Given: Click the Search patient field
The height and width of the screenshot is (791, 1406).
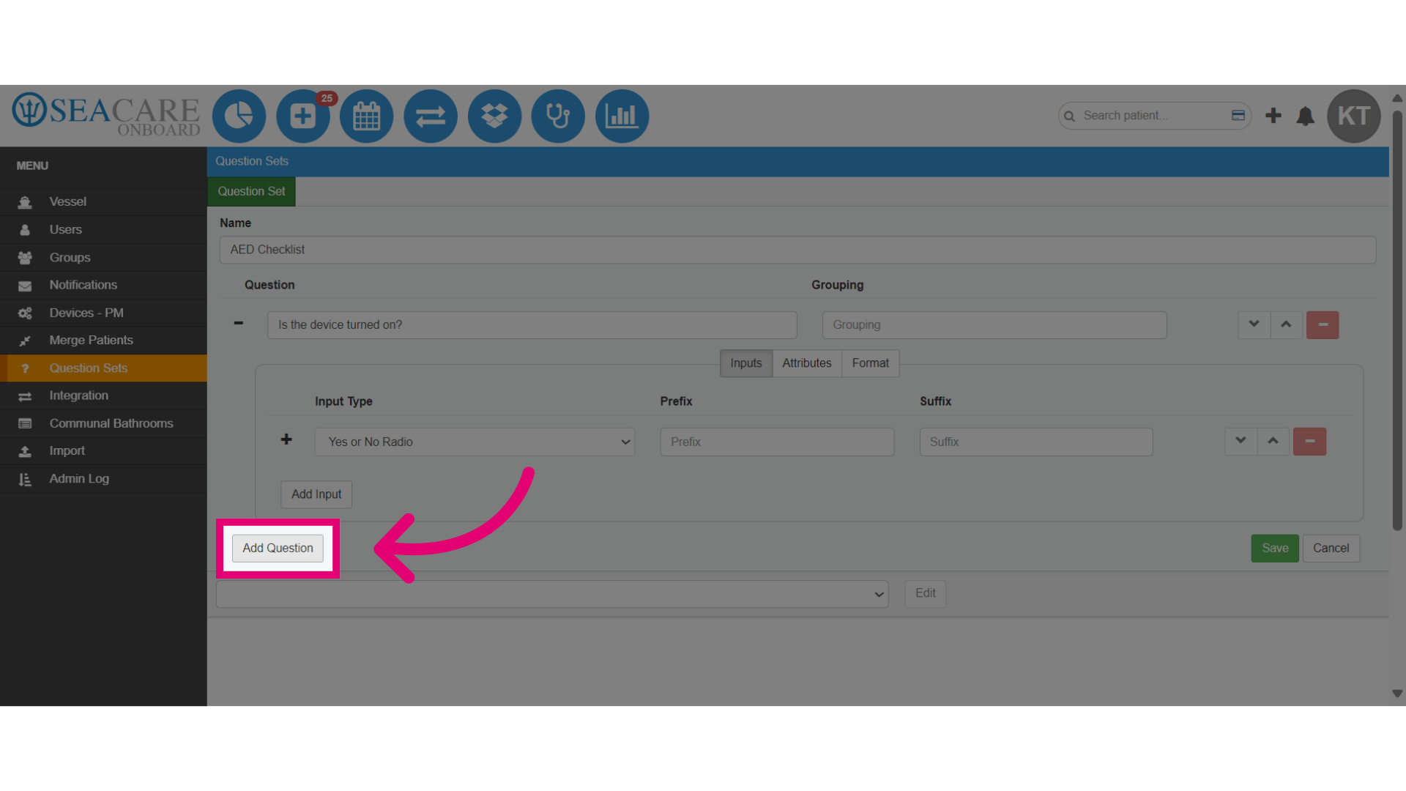Looking at the screenshot, I should 1154,116.
